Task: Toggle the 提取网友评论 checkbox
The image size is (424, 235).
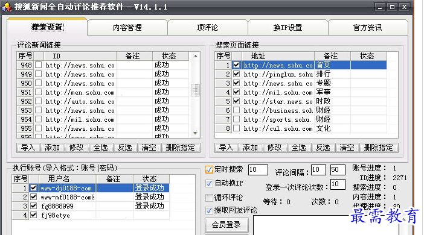Action: (209, 210)
